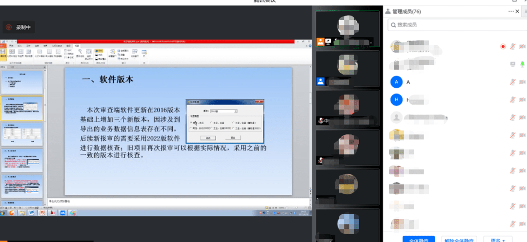
Task: Open Word icon in shared taskbar
Action: coord(31,213)
